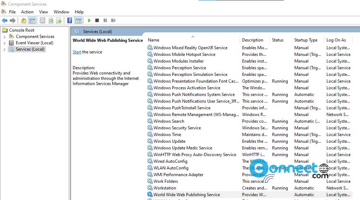The width and height of the screenshot is (360, 200).
Task: Select Services (Local) in the tree
Action: (30, 49)
